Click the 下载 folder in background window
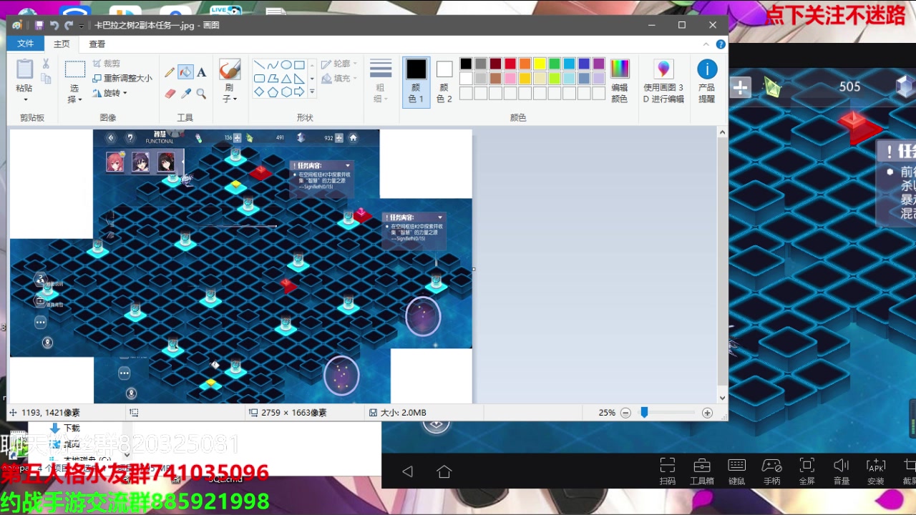Viewport: 916px width, 515px height. coord(65,428)
